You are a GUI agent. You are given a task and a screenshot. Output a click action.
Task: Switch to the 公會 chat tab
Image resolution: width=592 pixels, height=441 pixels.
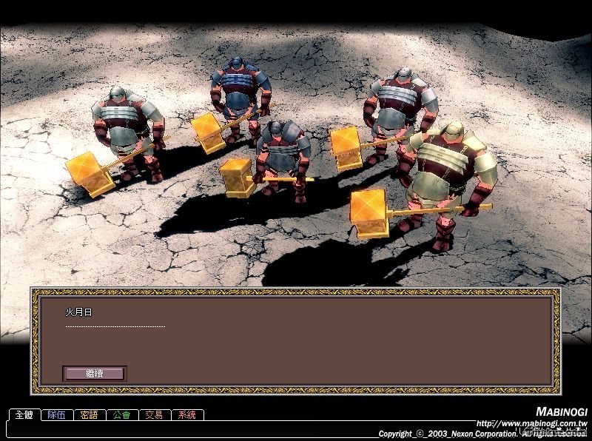point(122,415)
